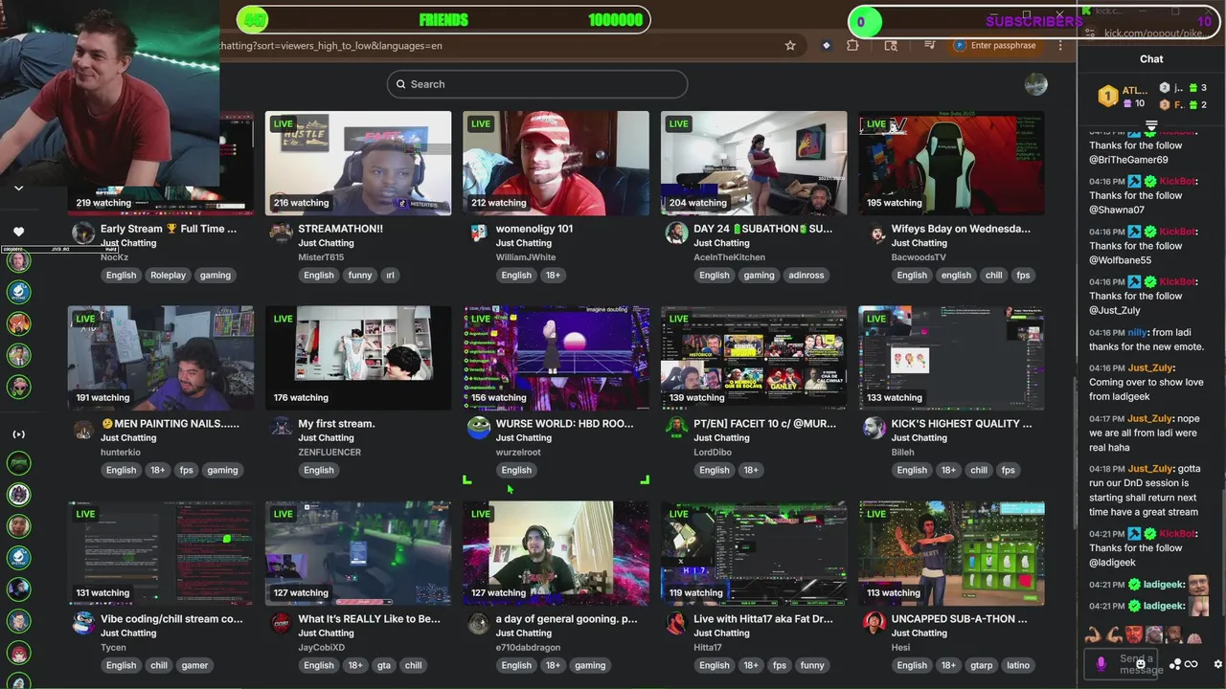
Task: Click the gtarp tag under UNCAPPED SUB-A-THON
Action: [981, 665]
